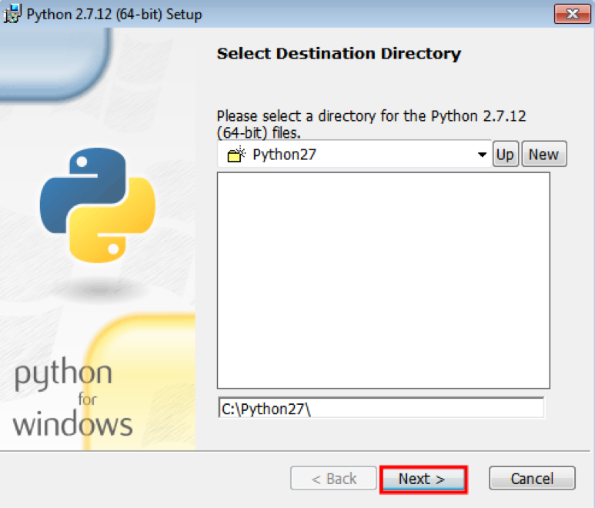The image size is (595, 508).
Task: Close the Python 2.7.12 Setup window
Action: 572,15
